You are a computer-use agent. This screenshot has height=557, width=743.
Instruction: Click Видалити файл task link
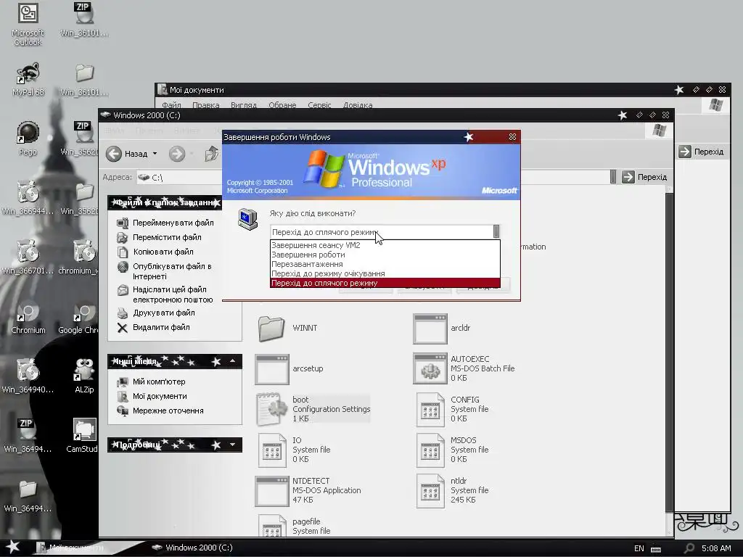(161, 327)
